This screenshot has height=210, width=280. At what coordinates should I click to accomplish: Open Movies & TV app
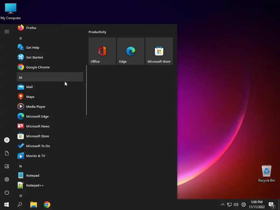click(50, 156)
